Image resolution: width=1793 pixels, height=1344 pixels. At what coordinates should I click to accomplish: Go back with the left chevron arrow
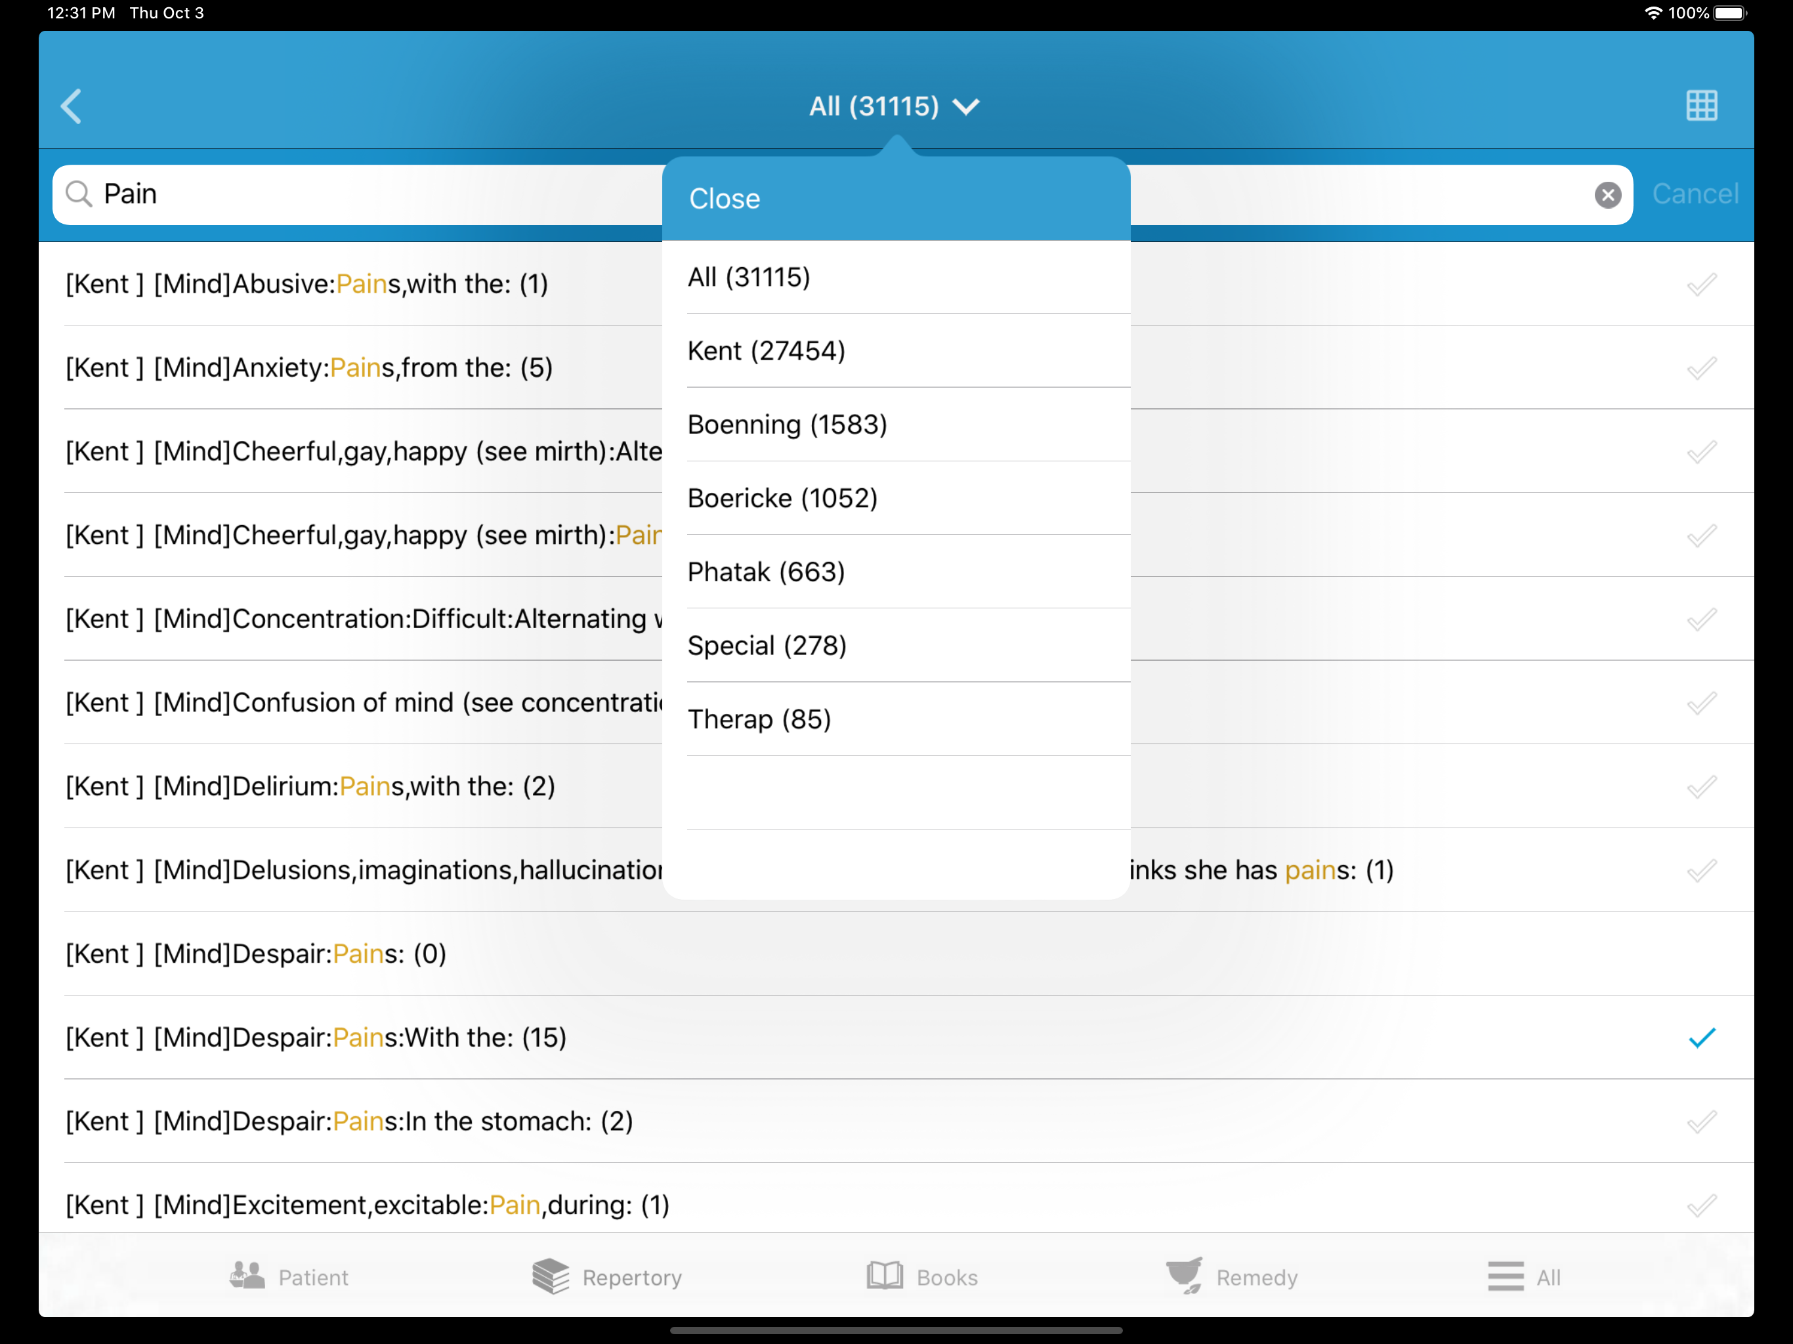(72, 106)
